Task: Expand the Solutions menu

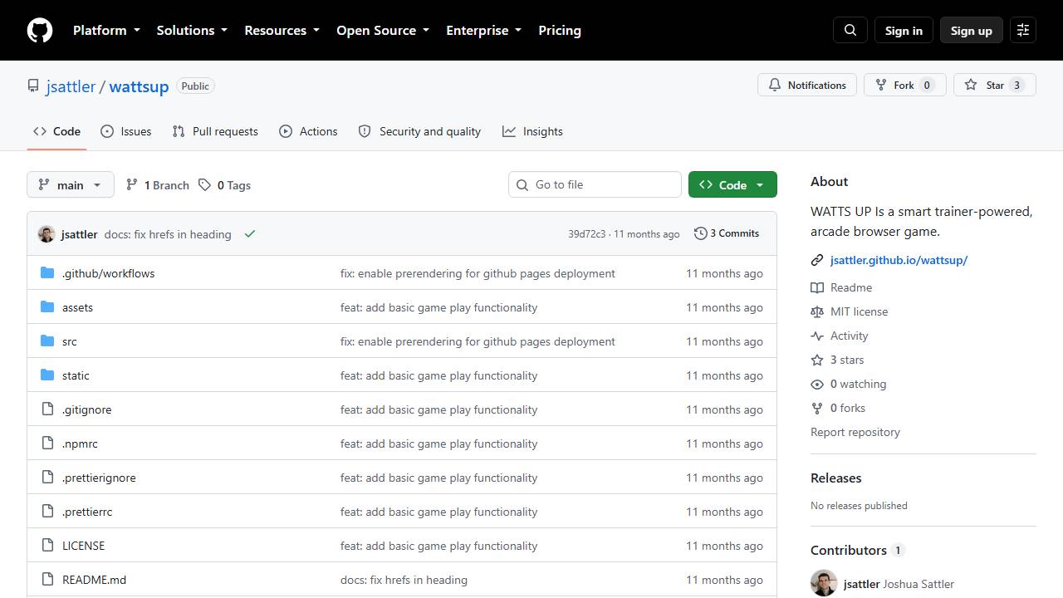Action: click(x=192, y=30)
